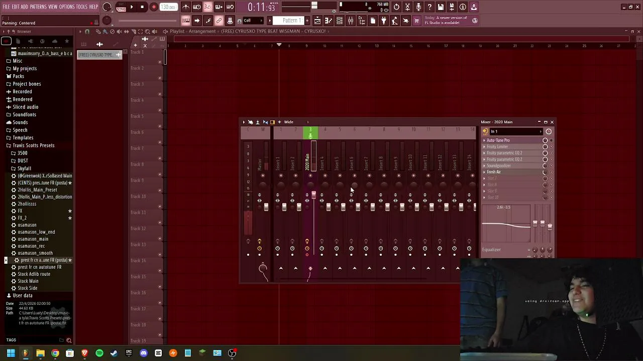
Task: Toggle the playlist magnet snap icon
Action: pyautogui.click(x=87, y=32)
